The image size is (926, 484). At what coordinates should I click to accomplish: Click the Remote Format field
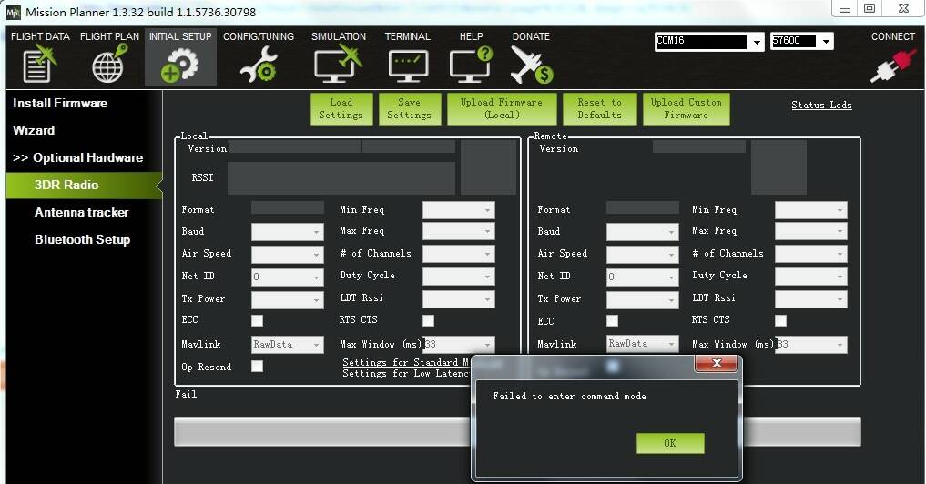(x=643, y=207)
